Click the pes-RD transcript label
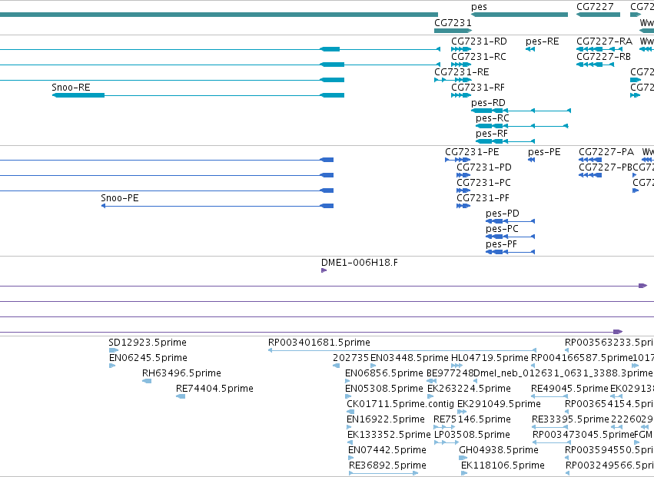 [488, 103]
